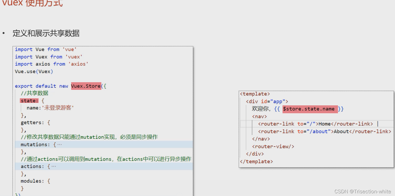Click the closing </nav> tag
The image size is (395, 196).
point(261,139)
